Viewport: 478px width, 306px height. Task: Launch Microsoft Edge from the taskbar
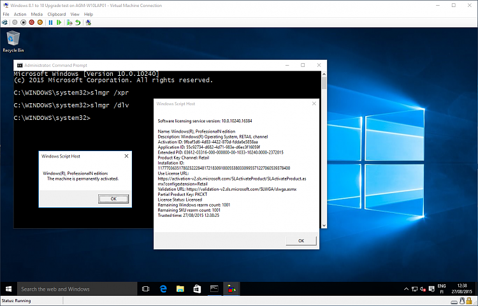tap(163, 289)
